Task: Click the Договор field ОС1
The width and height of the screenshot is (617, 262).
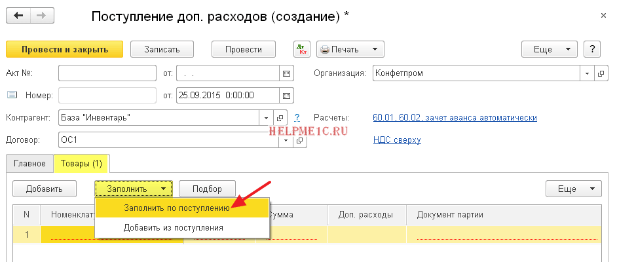Action: [168, 140]
